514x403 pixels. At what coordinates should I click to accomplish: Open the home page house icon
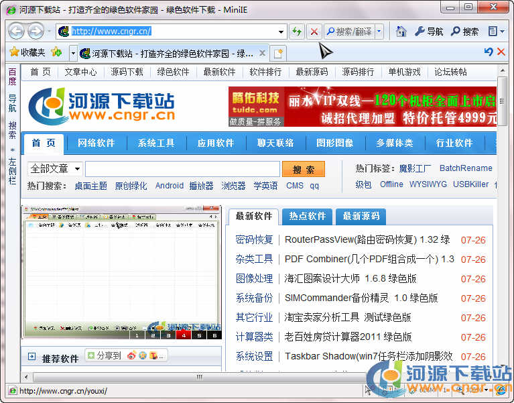click(401, 32)
